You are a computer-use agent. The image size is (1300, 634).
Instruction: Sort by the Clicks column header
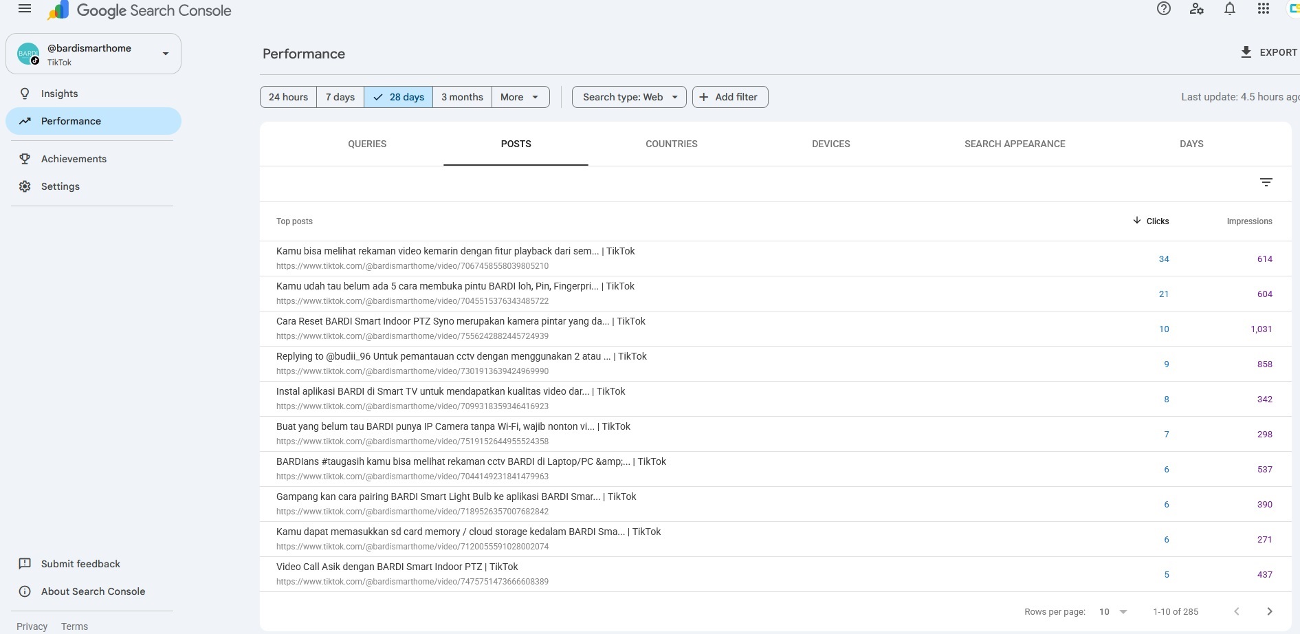[1158, 221]
